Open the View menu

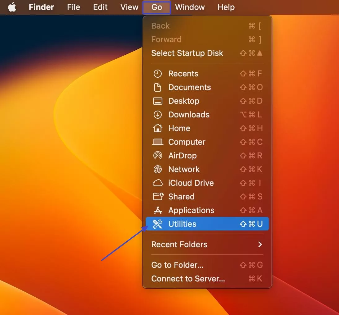coord(129,7)
